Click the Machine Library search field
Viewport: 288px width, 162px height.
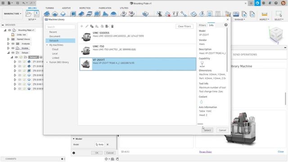coord(60,27)
